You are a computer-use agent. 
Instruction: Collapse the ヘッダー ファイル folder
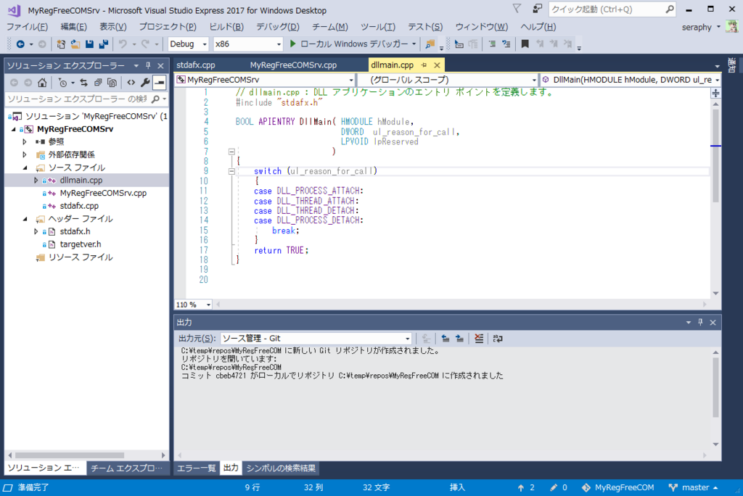pyautogui.click(x=25, y=219)
